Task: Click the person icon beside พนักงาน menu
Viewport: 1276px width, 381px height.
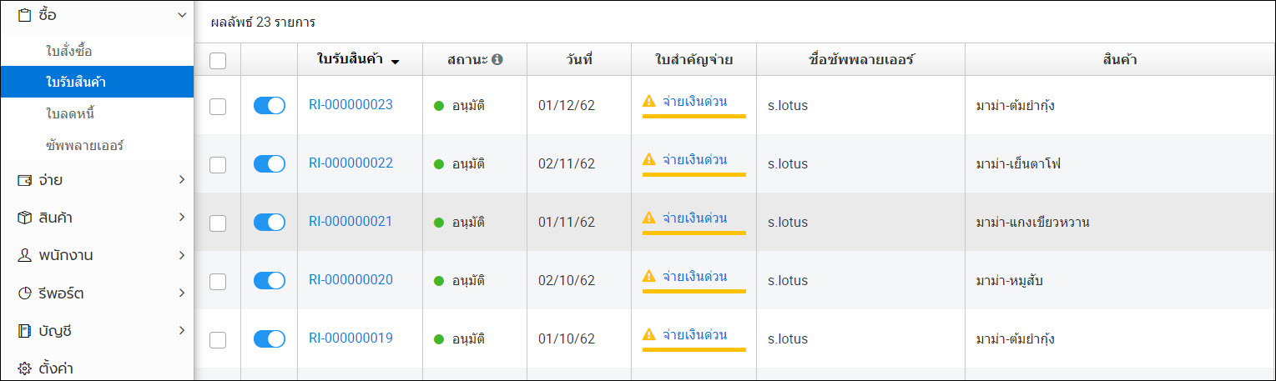Action: click(24, 255)
